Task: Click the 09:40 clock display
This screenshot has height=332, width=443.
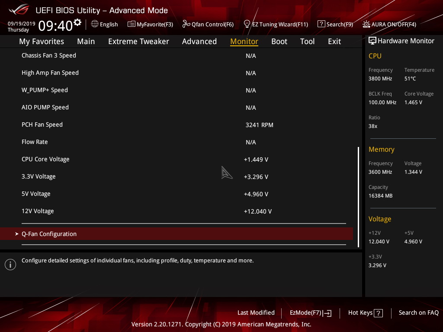Action: click(55, 26)
